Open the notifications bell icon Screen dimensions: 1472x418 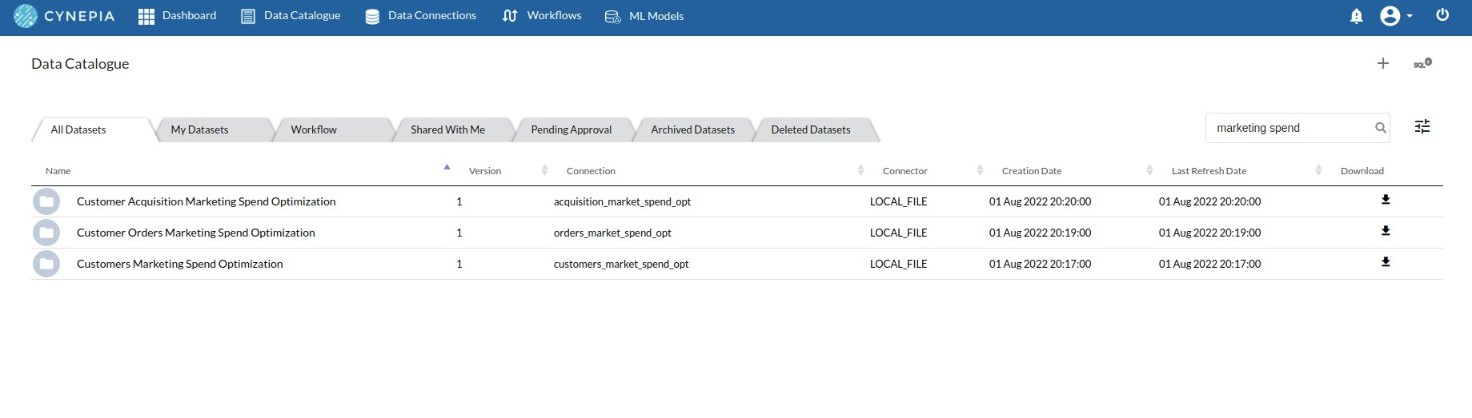tap(1356, 16)
